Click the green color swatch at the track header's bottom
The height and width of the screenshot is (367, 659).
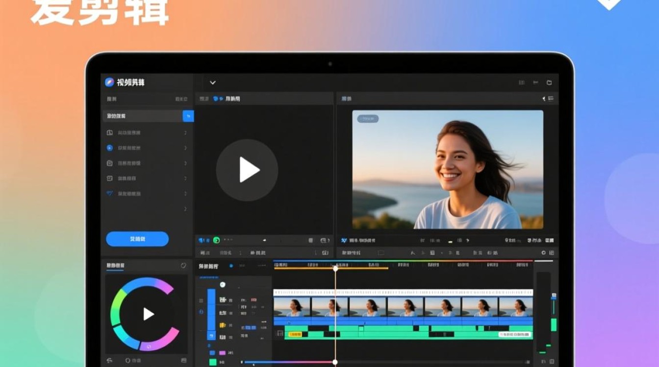pyautogui.click(x=212, y=362)
